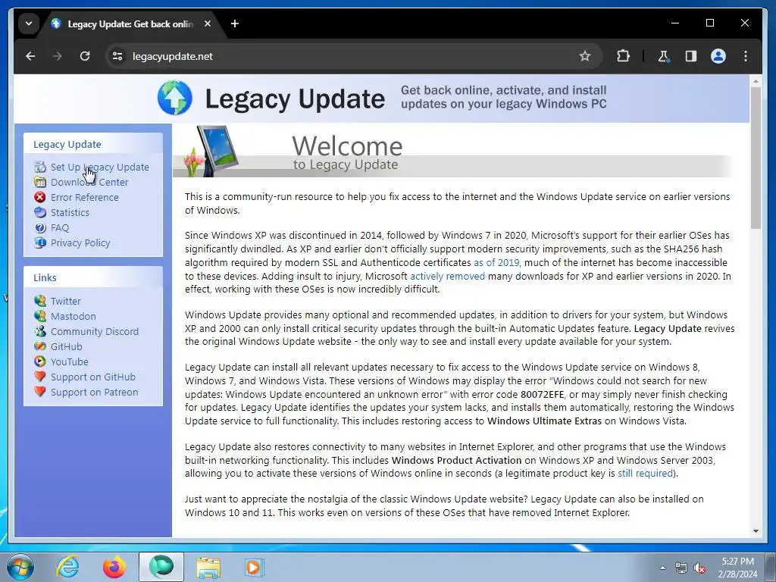Open Support on GitHub link
Image resolution: width=776 pixels, height=582 pixels.
pos(93,377)
